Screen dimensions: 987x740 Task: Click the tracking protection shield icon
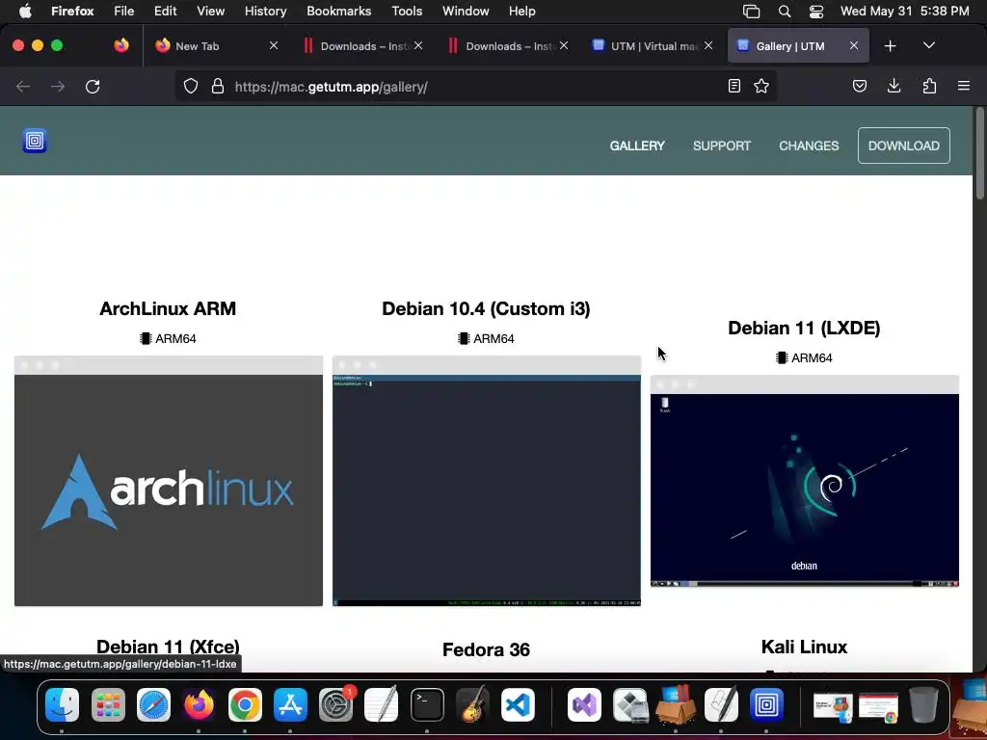pos(191,86)
